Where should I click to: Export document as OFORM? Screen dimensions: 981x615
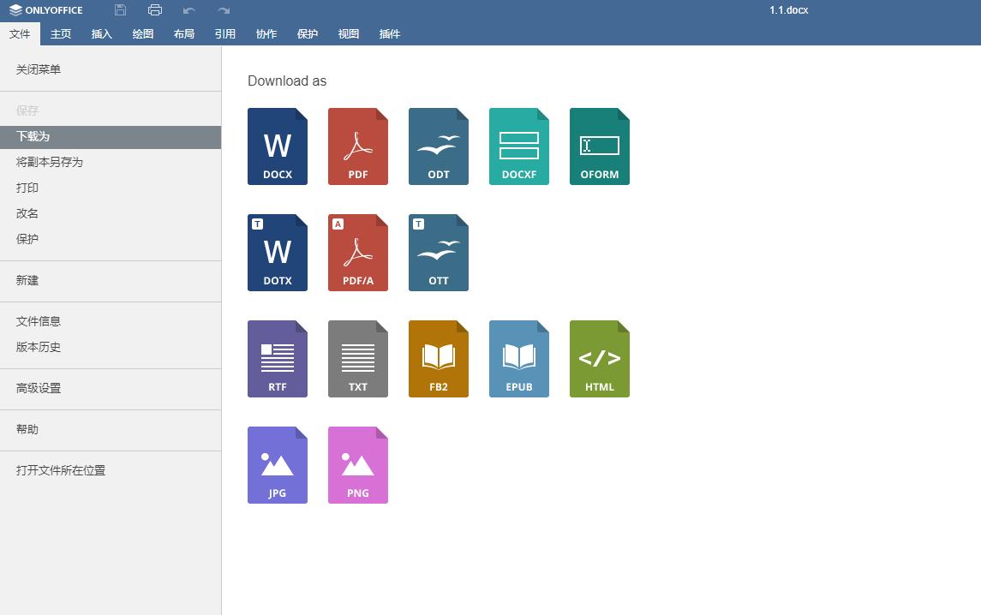[599, 146]
